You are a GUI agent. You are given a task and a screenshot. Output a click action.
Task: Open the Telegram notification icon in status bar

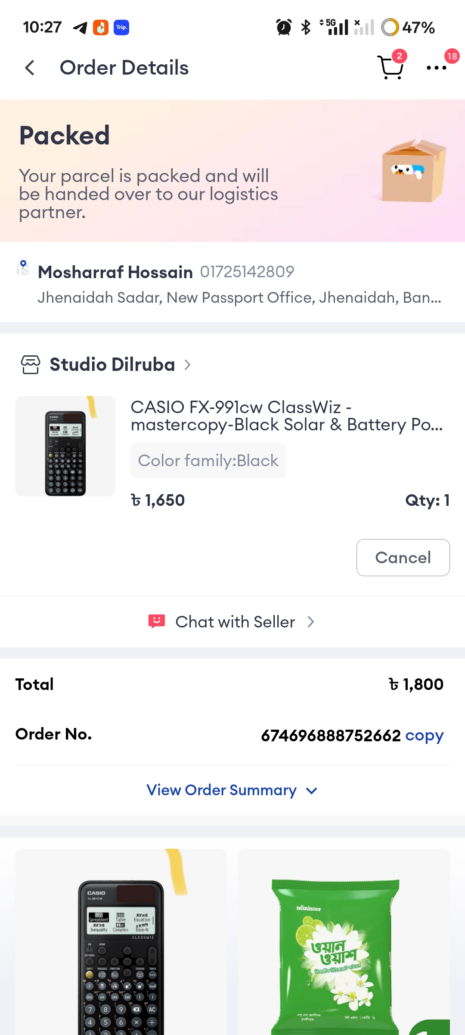pos(80,28)
